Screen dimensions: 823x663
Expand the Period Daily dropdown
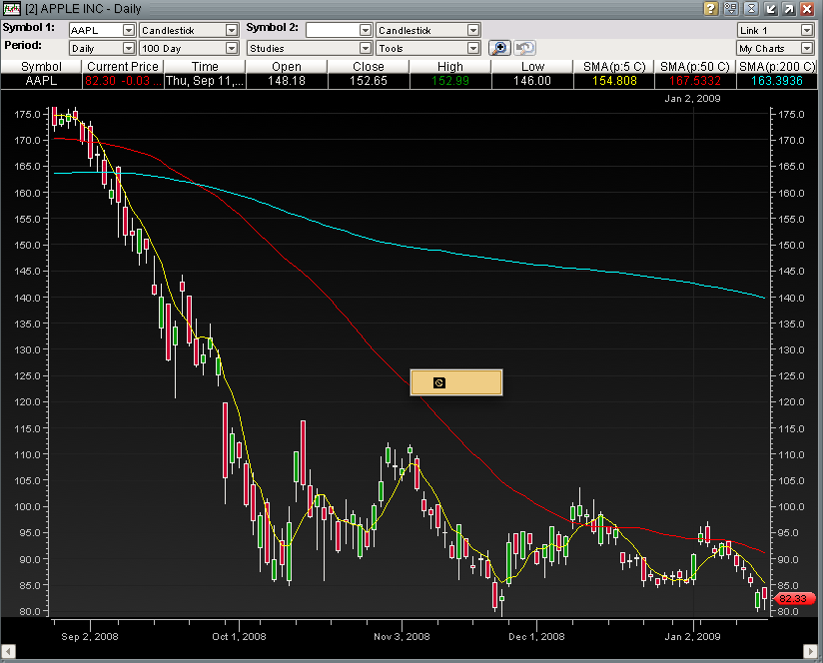[x=128, y=48]
